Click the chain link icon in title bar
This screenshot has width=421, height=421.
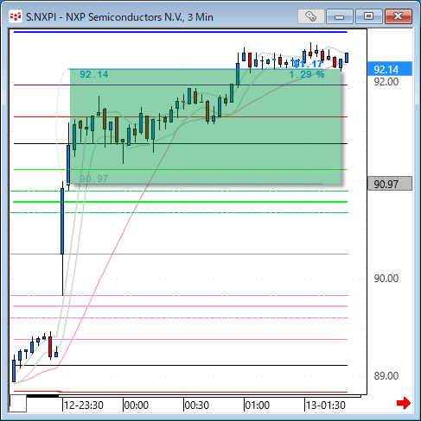pos(310,16)
